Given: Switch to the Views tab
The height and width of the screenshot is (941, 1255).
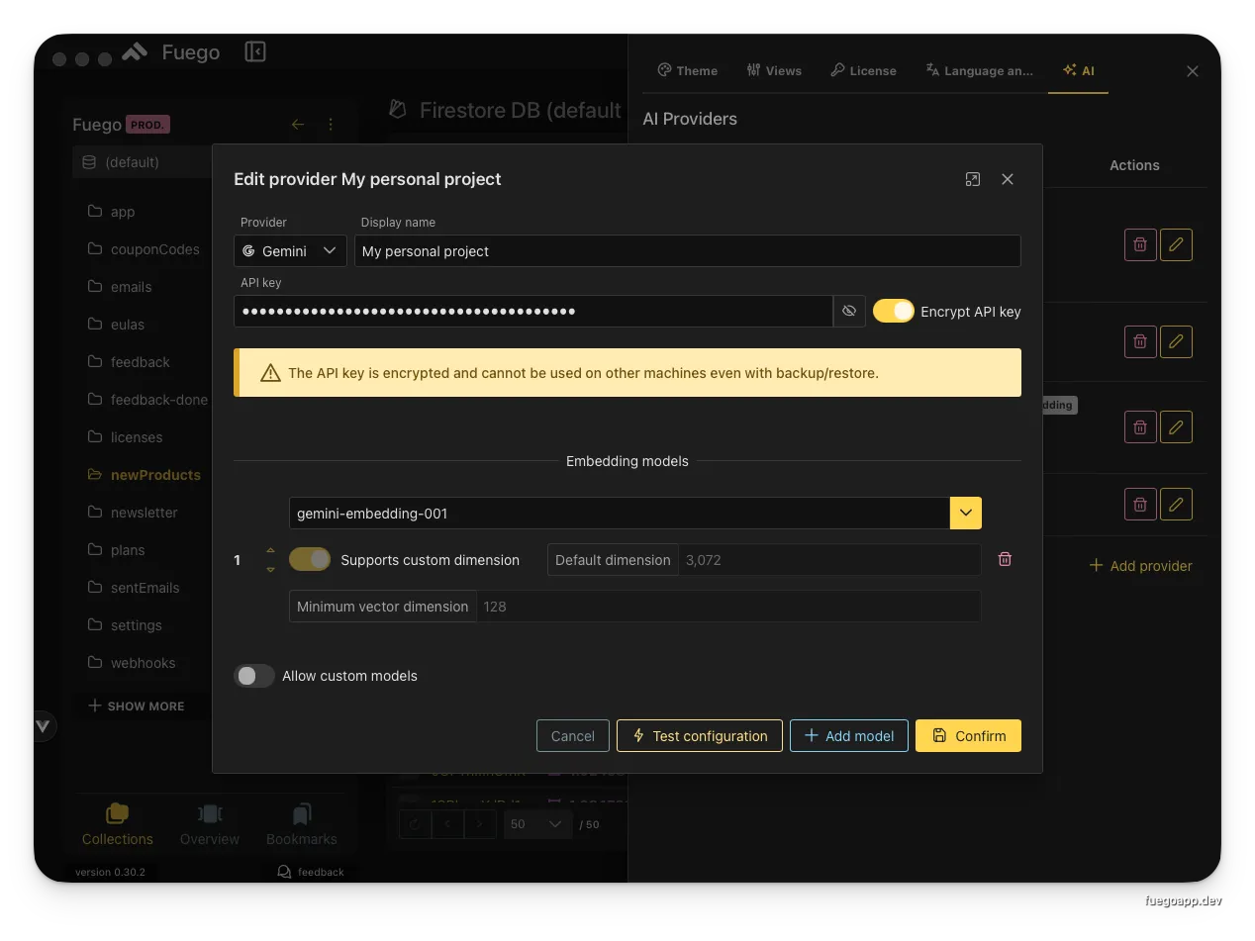Looking at the screenshot, I should tap(774, 70).
